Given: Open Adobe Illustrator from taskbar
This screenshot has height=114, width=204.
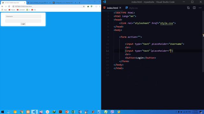Looking at the screenshot, I should pyautogui.click(x=60, y=112).
